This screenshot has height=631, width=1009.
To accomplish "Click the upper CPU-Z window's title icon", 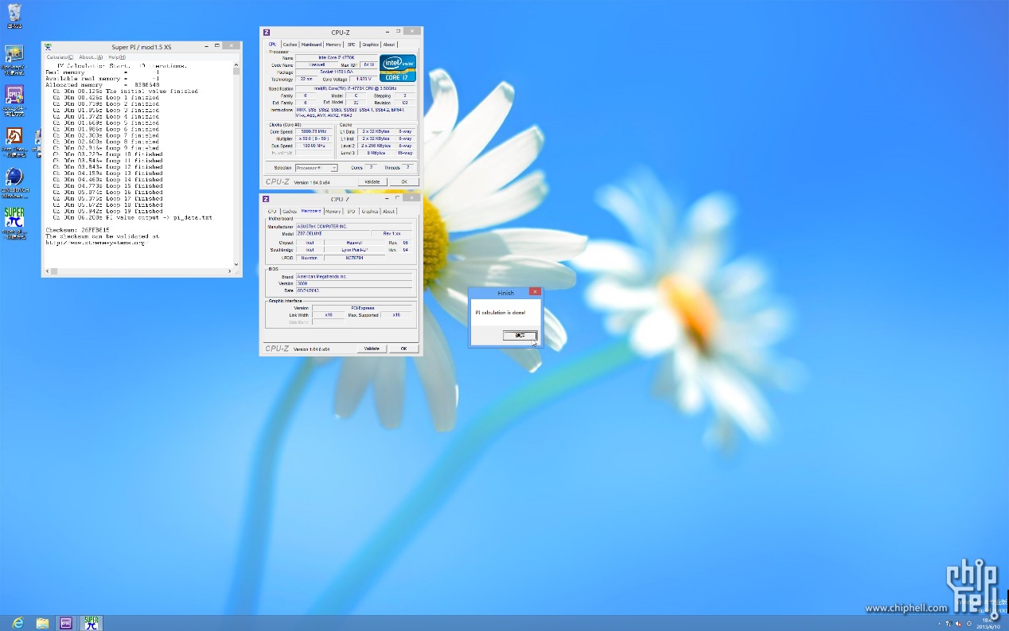I will click(x=266, y=33).
